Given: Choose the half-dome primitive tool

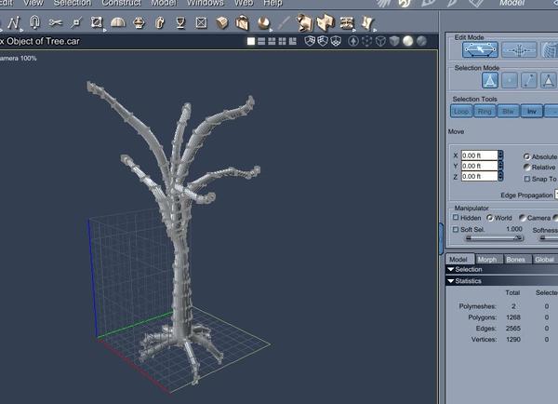Looking at the screenshot, I should [x=118, y=22].
